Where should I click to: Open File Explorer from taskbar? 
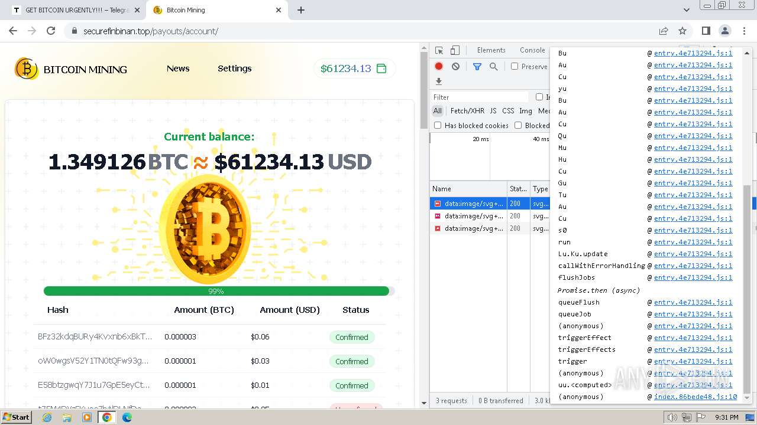(x=67, y=417)
